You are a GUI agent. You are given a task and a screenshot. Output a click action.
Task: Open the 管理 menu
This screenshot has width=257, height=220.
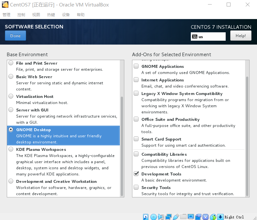coord(6,15)
